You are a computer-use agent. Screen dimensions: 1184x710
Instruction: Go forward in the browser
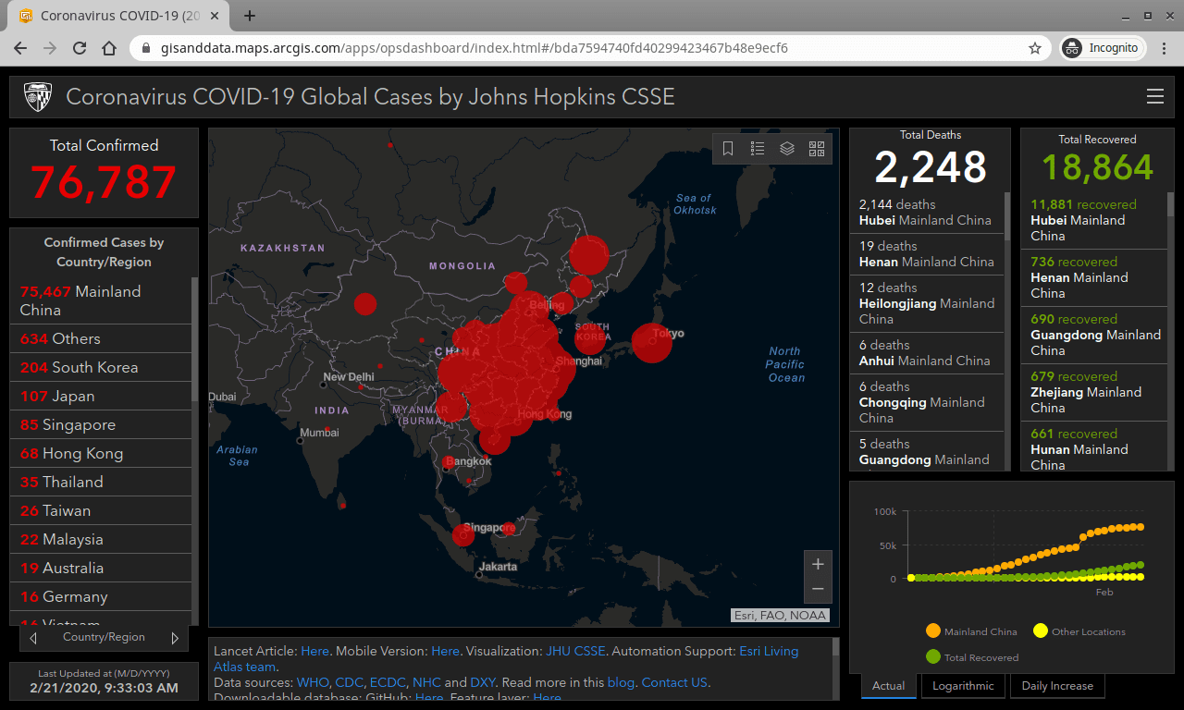tap(50, 48)
